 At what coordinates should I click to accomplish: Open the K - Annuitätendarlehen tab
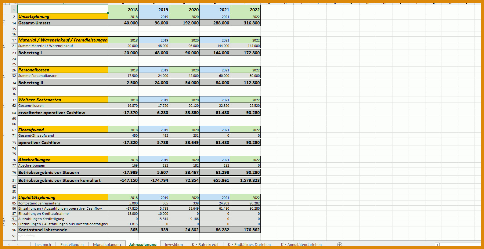tap(301, 244)
